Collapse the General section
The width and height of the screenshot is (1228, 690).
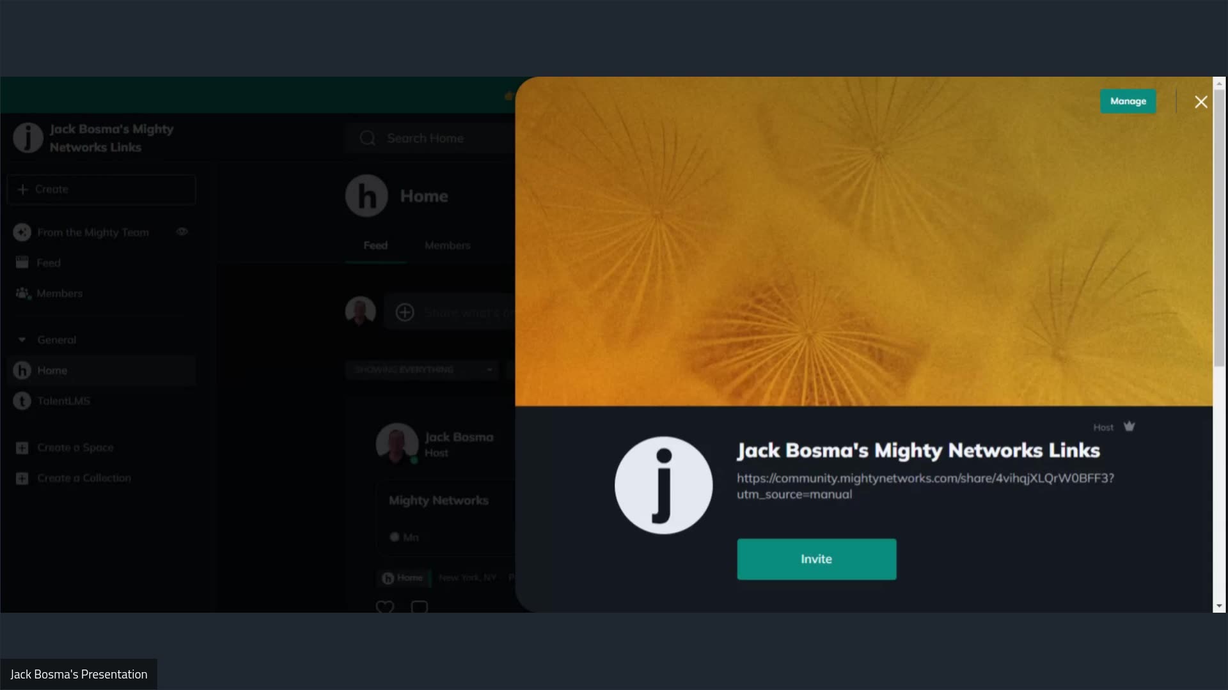pos(22,339)
